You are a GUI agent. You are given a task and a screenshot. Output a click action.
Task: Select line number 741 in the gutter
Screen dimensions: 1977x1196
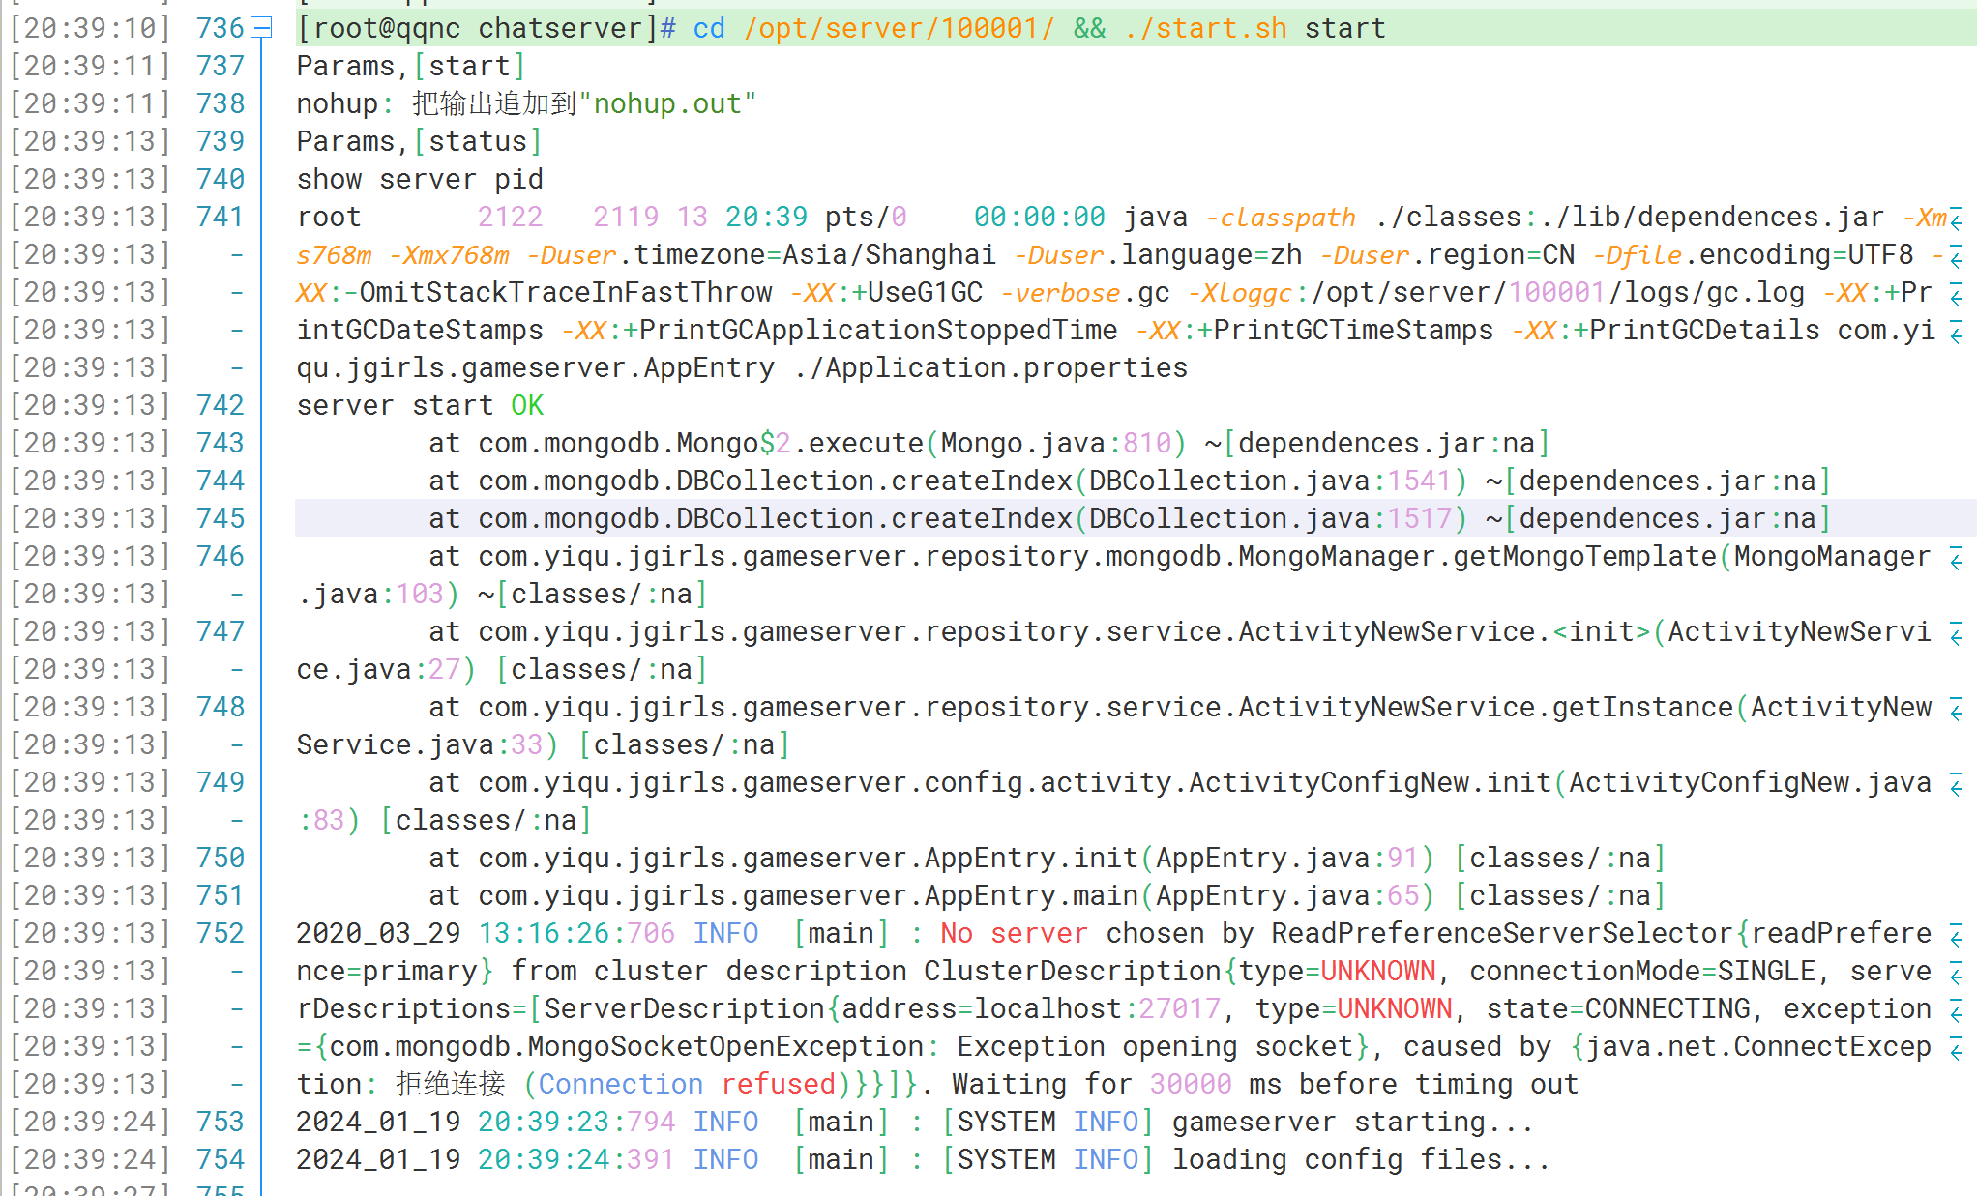coord(221,217)
